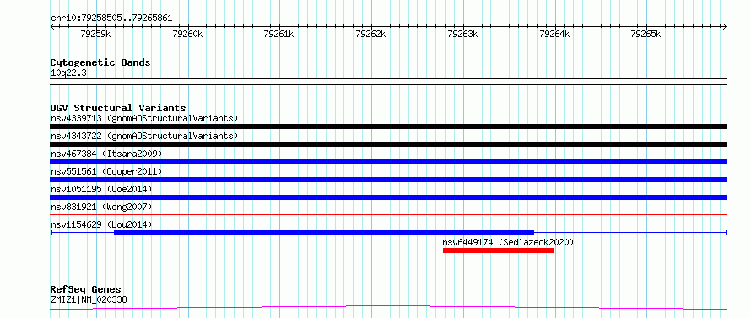Viewport: 751px width, 318px height.
Task: Click the 79260k ruler tick label
Action: (187, 34)
